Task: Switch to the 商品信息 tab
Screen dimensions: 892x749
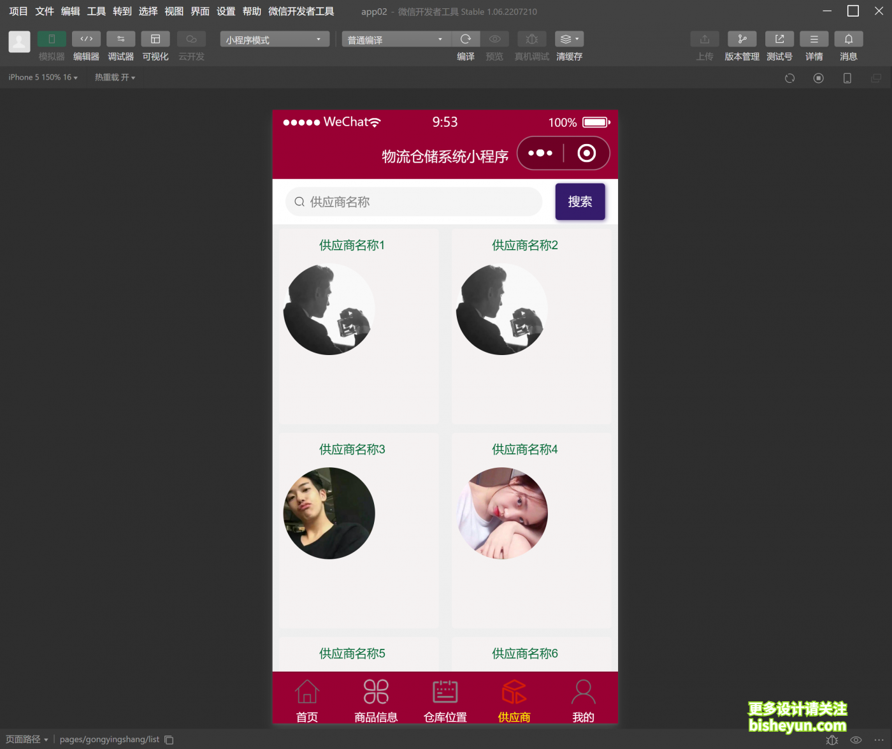Action: (x=376, y=700)
